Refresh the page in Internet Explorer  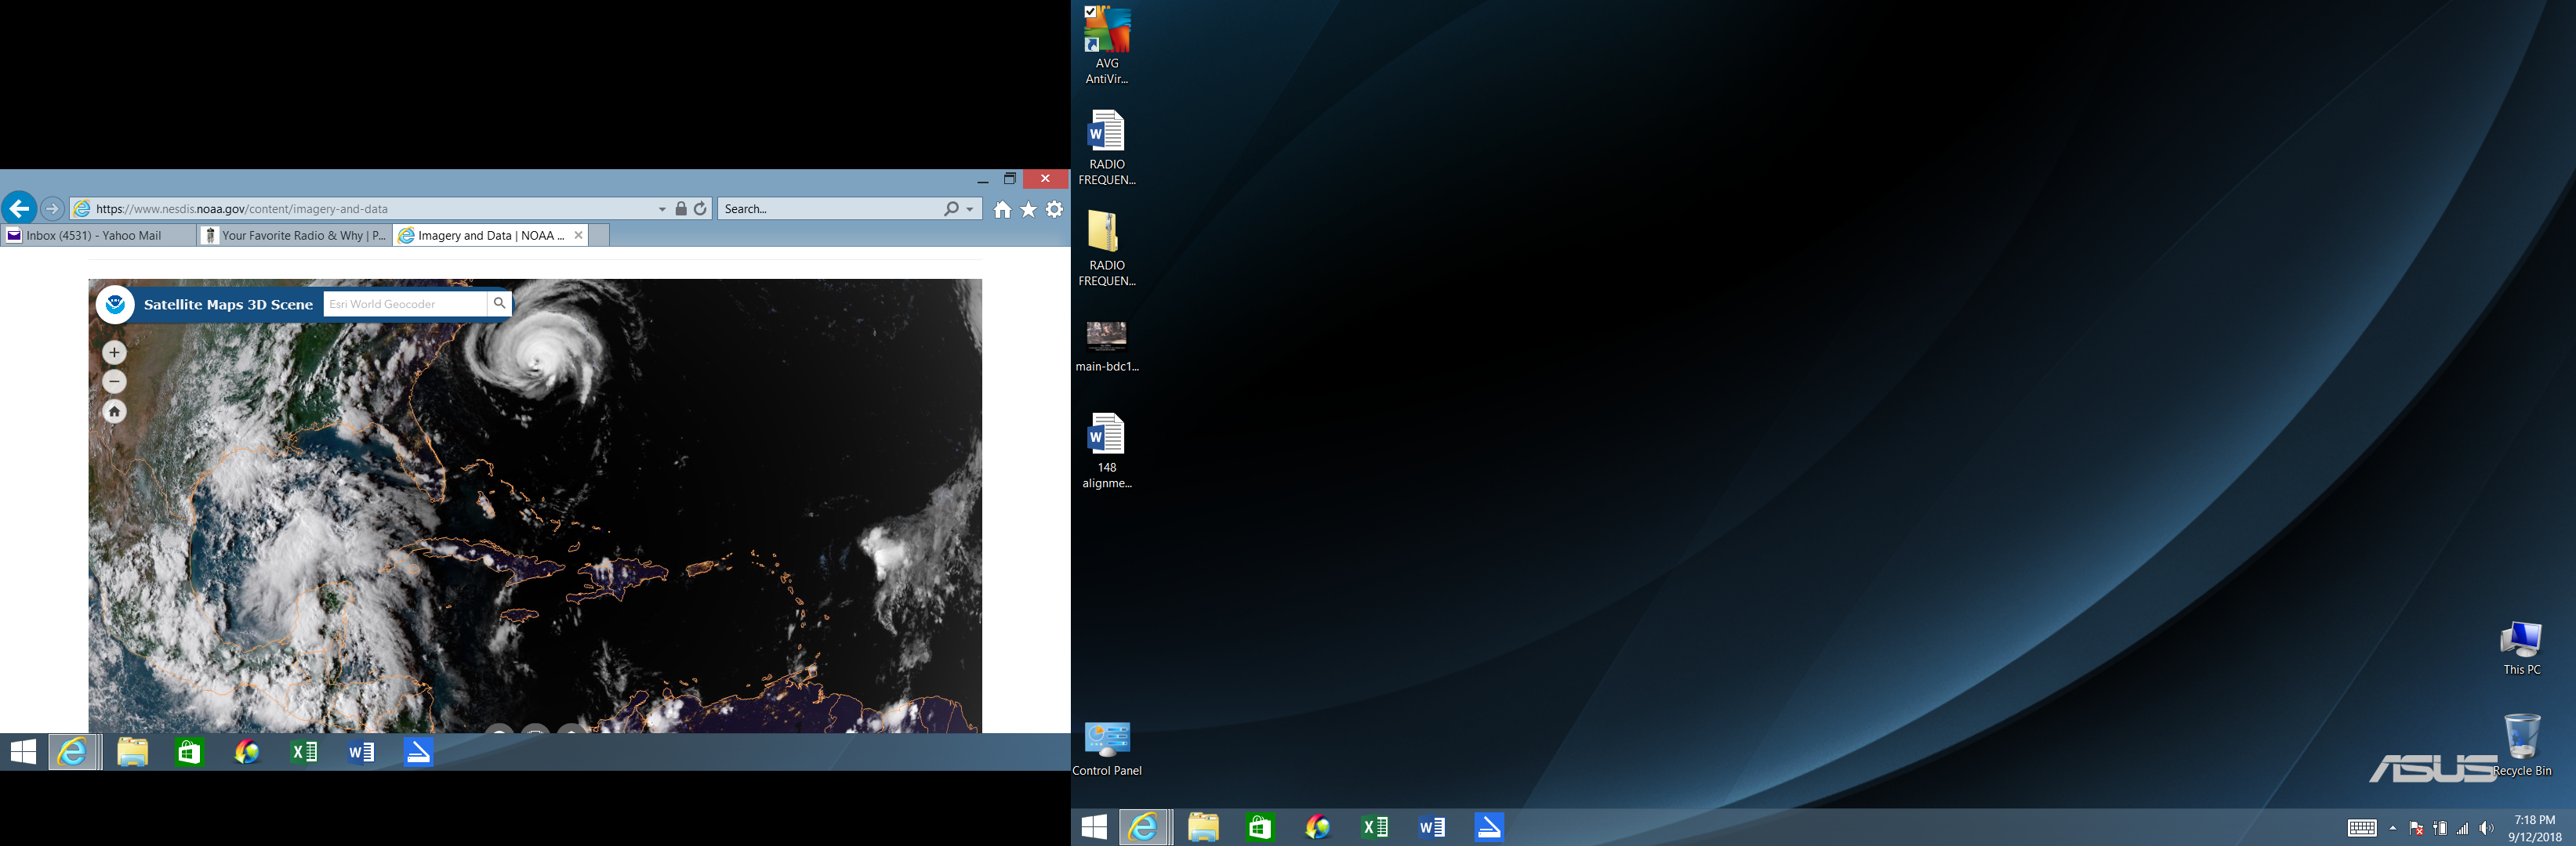coord(700,208)
